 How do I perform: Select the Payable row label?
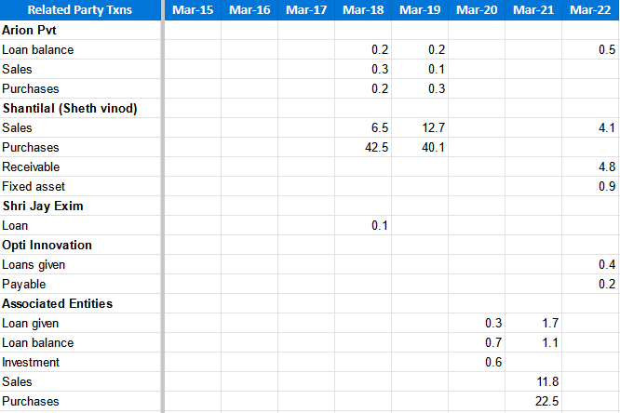pos(24,284)
